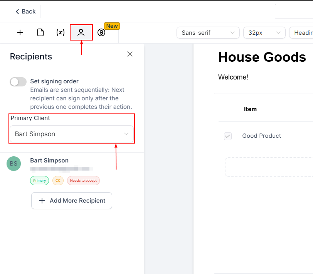Viewport: 313px width, 274px height.
Task: Click the plus add-element icon in toolbar
Action: pyautogui.click(x=20, y=32)
